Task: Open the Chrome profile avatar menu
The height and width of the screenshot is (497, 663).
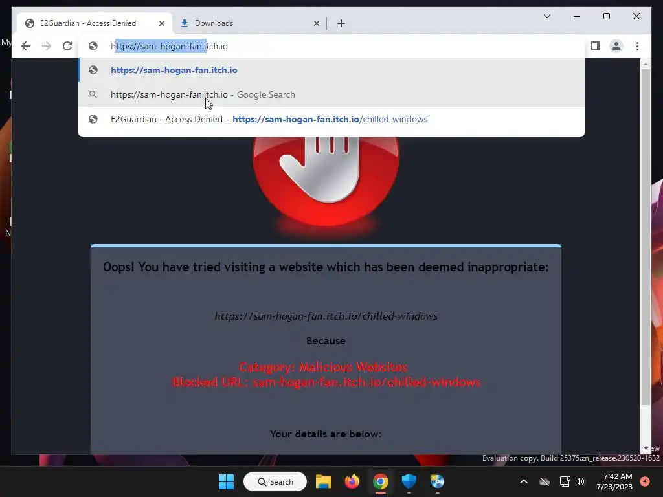Action: coord(616,46)
